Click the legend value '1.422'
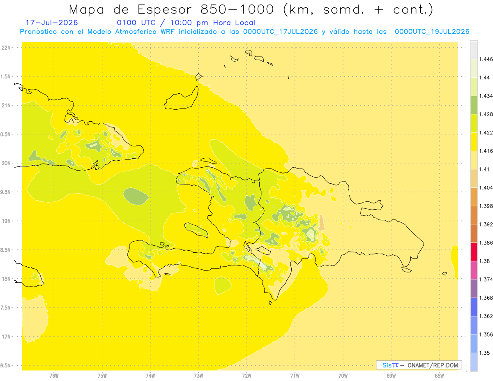 pyautogui.click(x=486, y=132)
